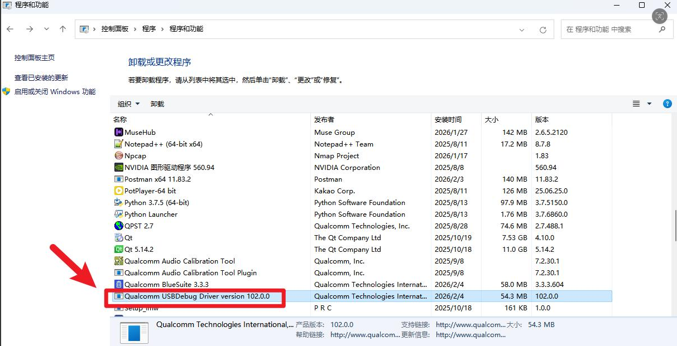Open 启用或关闭 Windows 功能 link
The height and width of the screenshot is (346, 677).
[55, 92]
